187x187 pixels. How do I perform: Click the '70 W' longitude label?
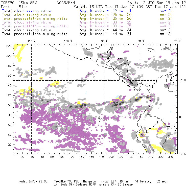177,41
